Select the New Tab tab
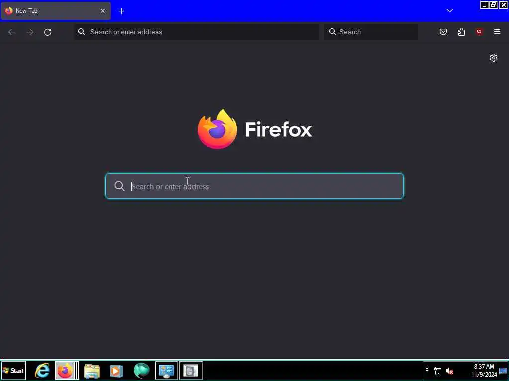The height and width of the screenshot is (381, 509). [x=56, y=11]
